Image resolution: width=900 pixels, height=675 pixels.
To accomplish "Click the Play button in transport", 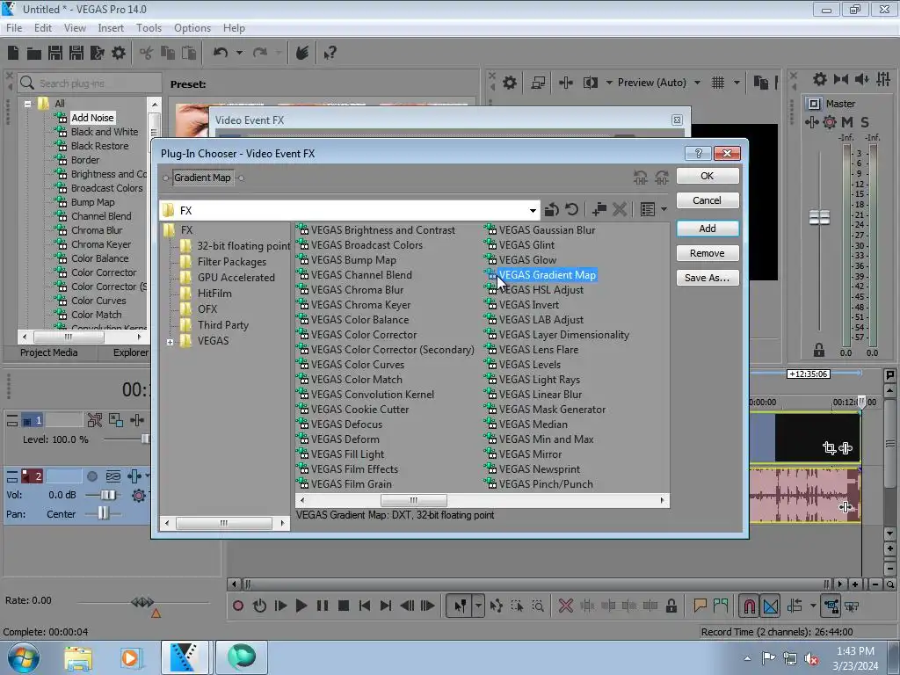I will pos(301,606).
